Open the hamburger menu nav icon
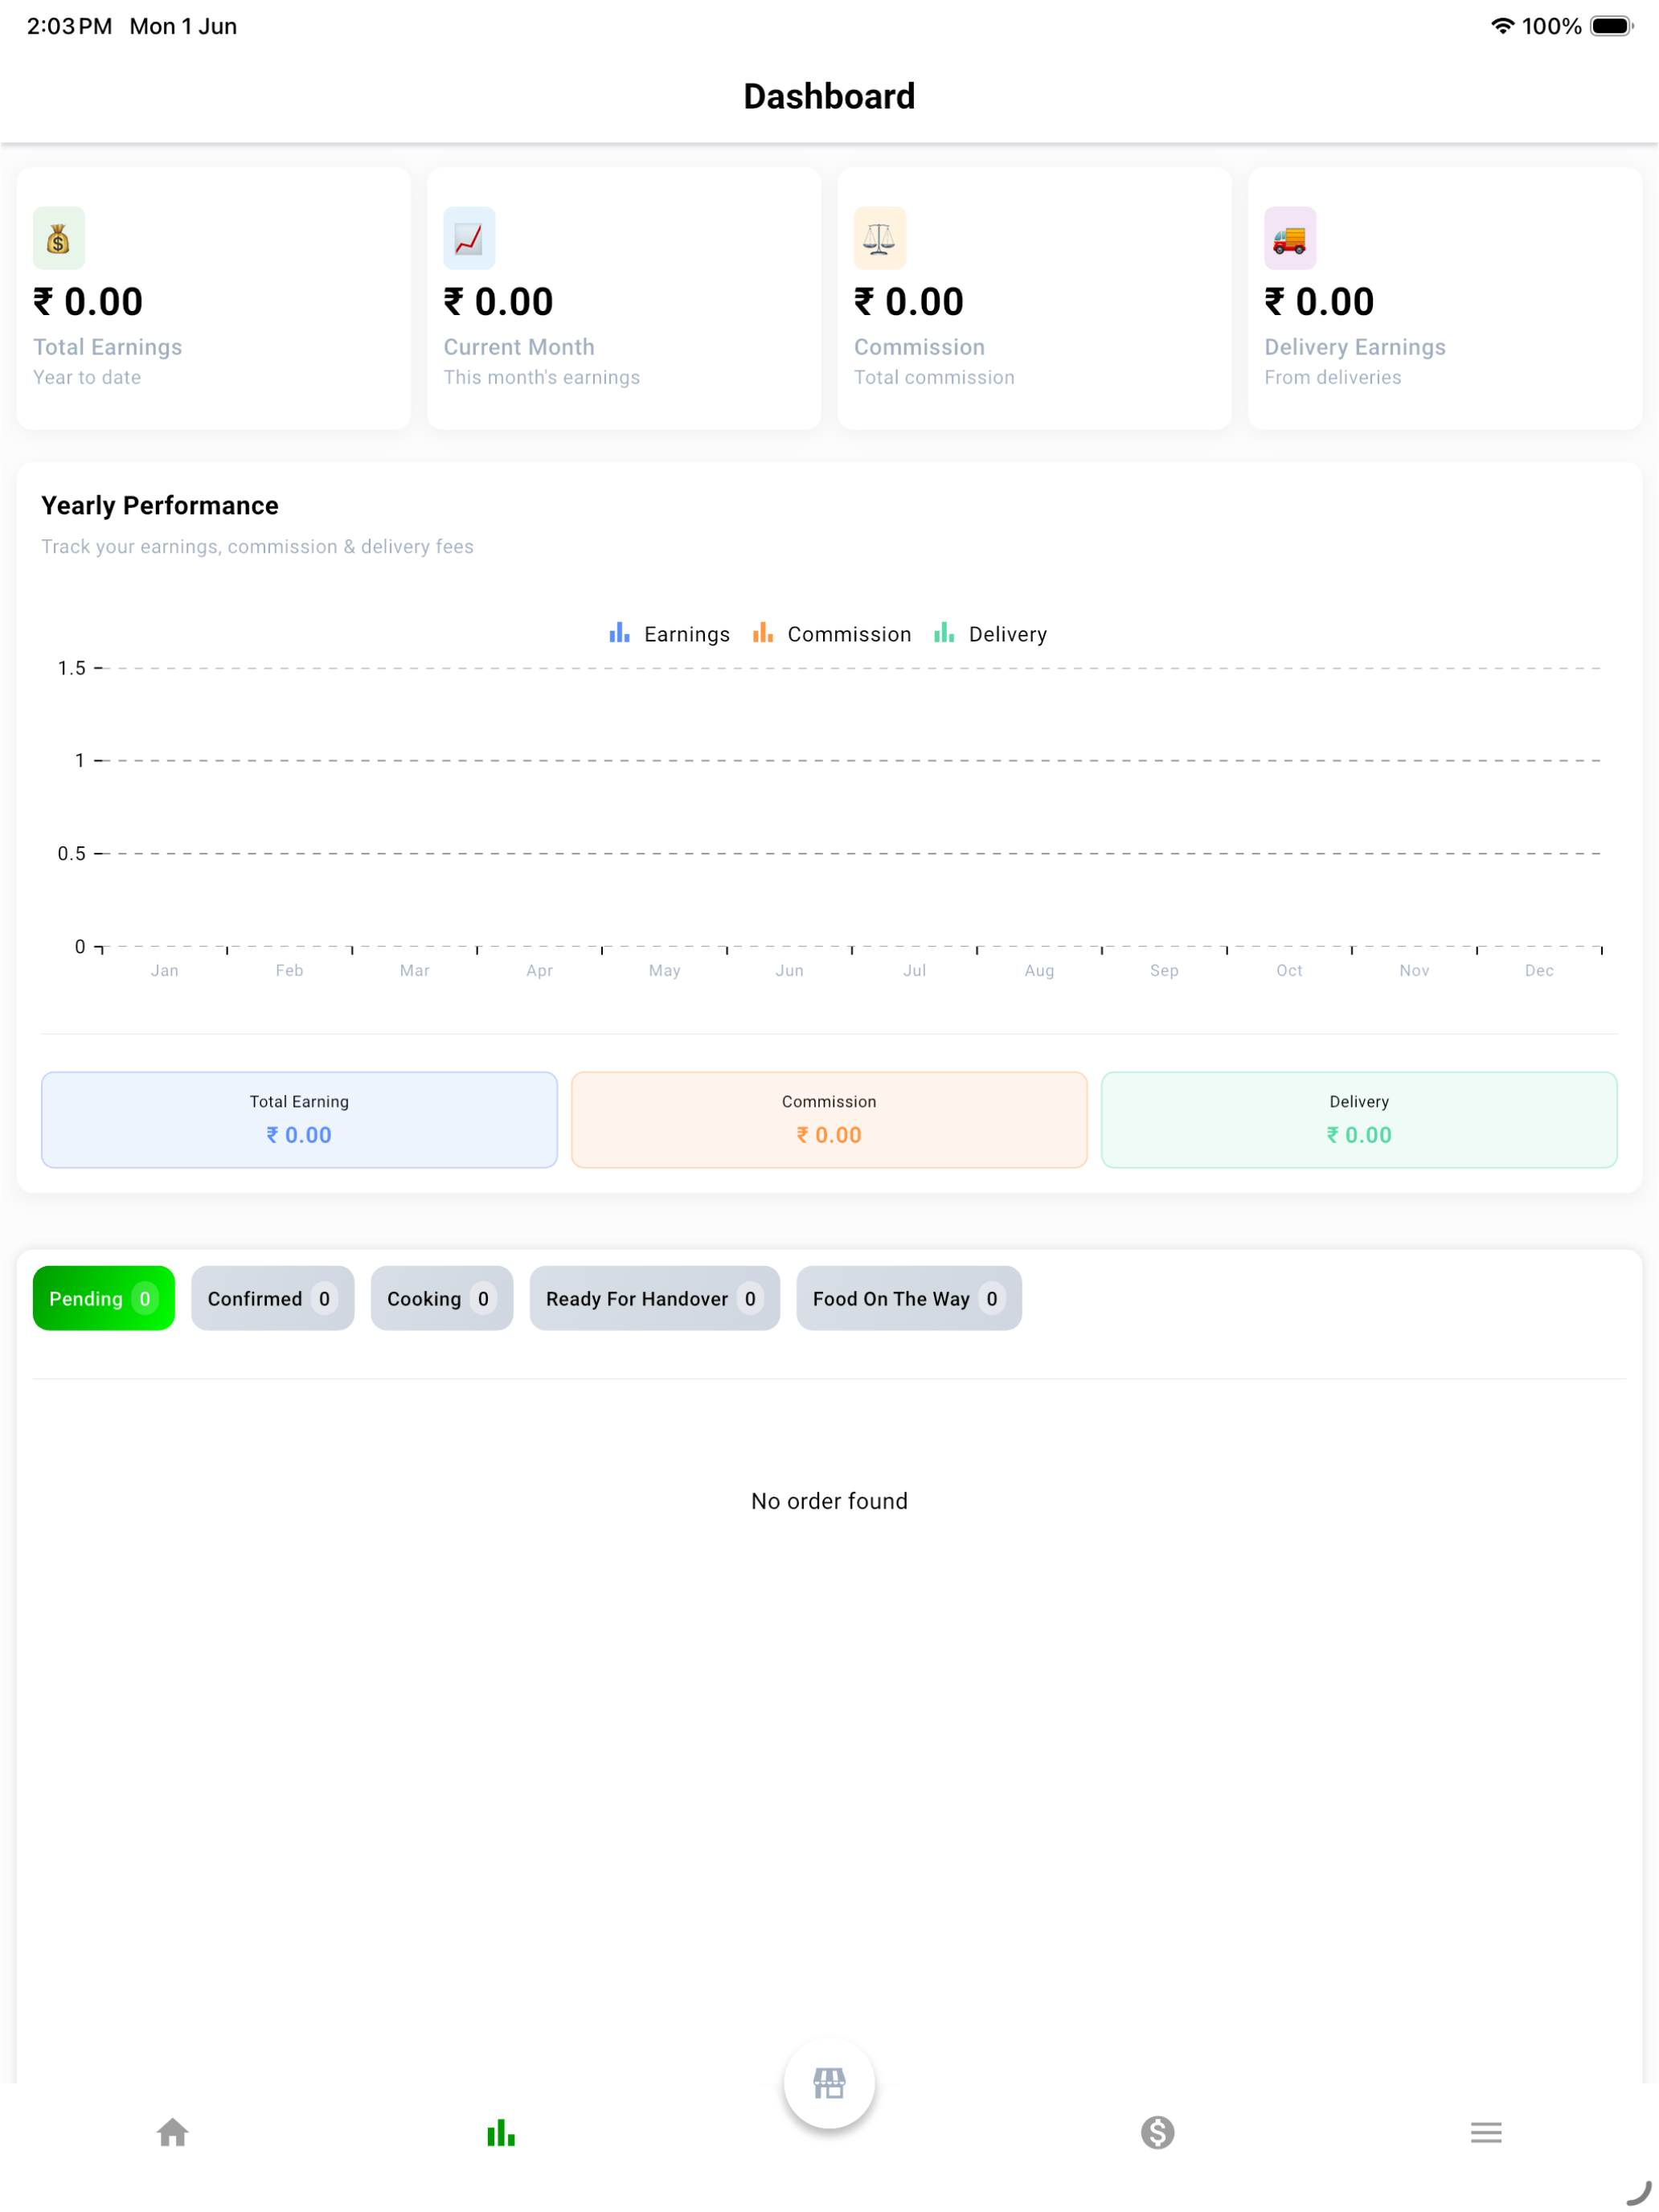Image resolution: width=1659 pixels, height=2212 pixels. (1486, 2132)
